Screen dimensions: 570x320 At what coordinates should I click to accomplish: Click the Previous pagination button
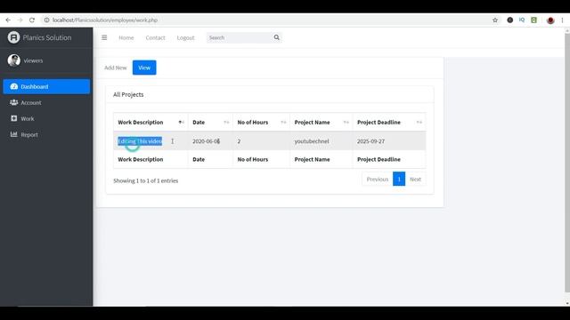click(378, 180)
